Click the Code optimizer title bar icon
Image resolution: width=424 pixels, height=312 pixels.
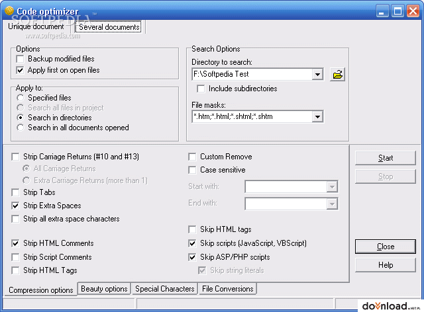pos(9,11)
